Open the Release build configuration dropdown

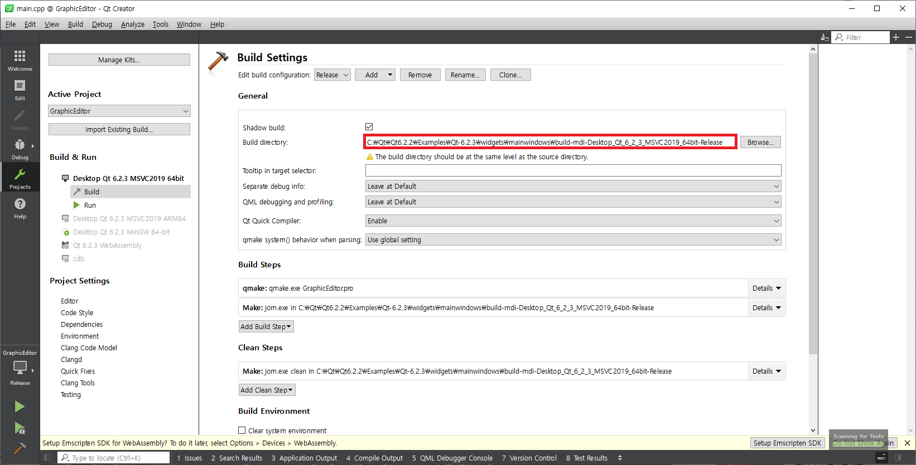(x=332, y=75)
